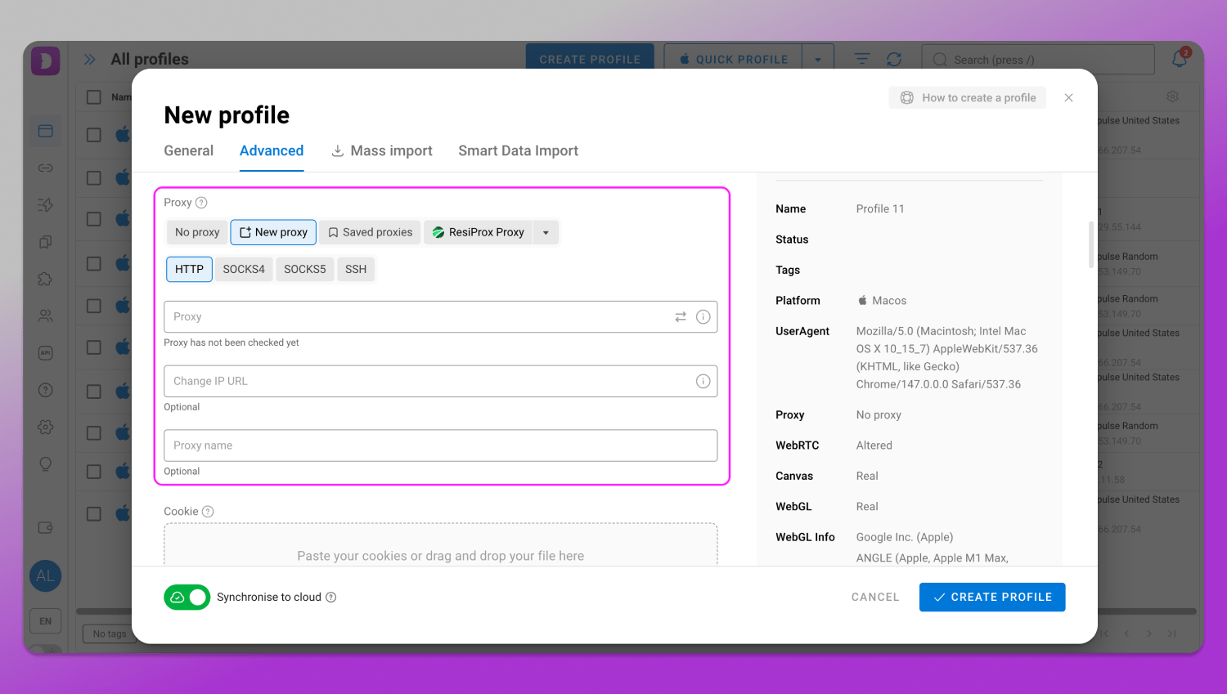Click the Dolphin Anty logo icon
This screenshot has height=694, width=1227.
(46, 61)
